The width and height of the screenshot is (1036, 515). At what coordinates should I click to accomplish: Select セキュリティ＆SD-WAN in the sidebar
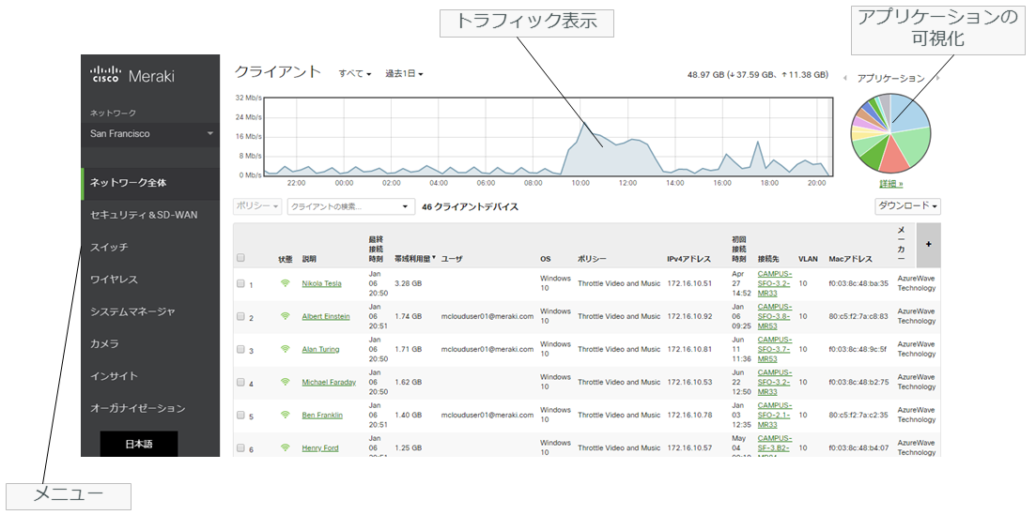pyautogui.click(x=144, y=215)
